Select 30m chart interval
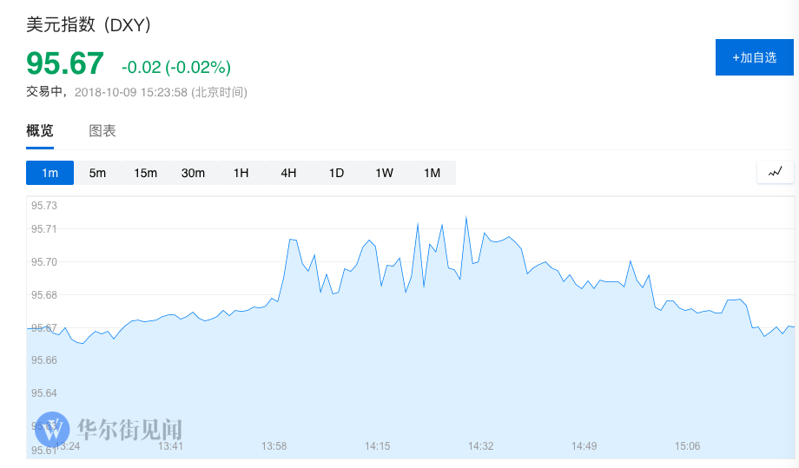The height and width of the screenshot is (468, 799). pyautogui.click(x=193, y=173)
